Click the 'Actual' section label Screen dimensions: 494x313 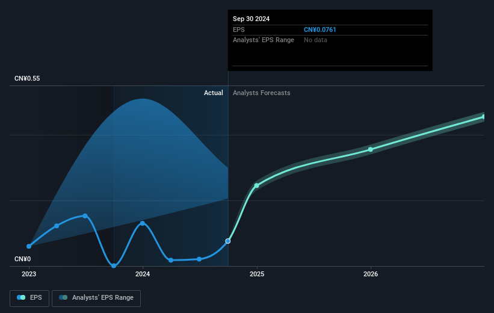point(213,93)
